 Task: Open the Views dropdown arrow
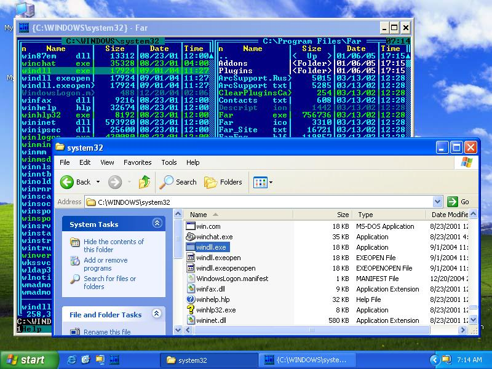click(271, 182)
